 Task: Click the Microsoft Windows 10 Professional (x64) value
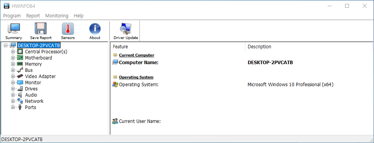[291, 85]
